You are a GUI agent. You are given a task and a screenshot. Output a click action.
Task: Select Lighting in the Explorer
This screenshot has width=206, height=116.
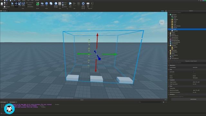click(x=173, y=34)
